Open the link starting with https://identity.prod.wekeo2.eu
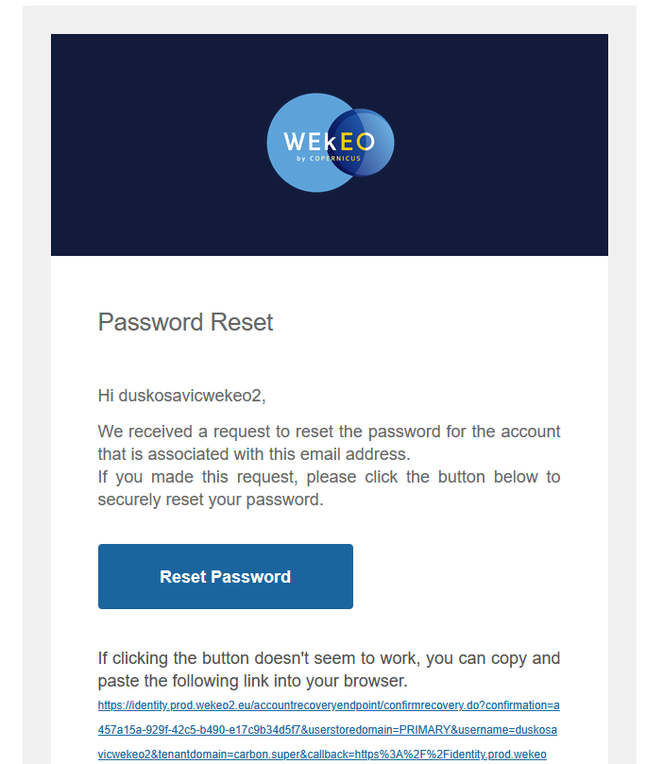The height and width of the screenshot is (764, 663). pos(329,705)
